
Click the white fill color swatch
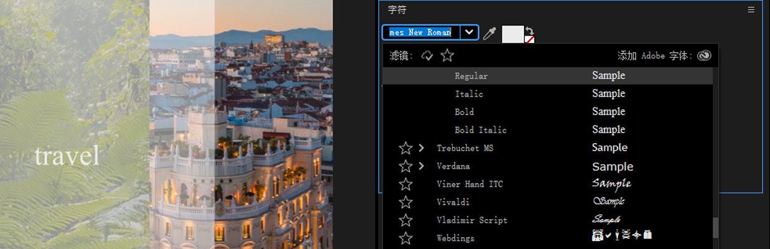[513, 34]
